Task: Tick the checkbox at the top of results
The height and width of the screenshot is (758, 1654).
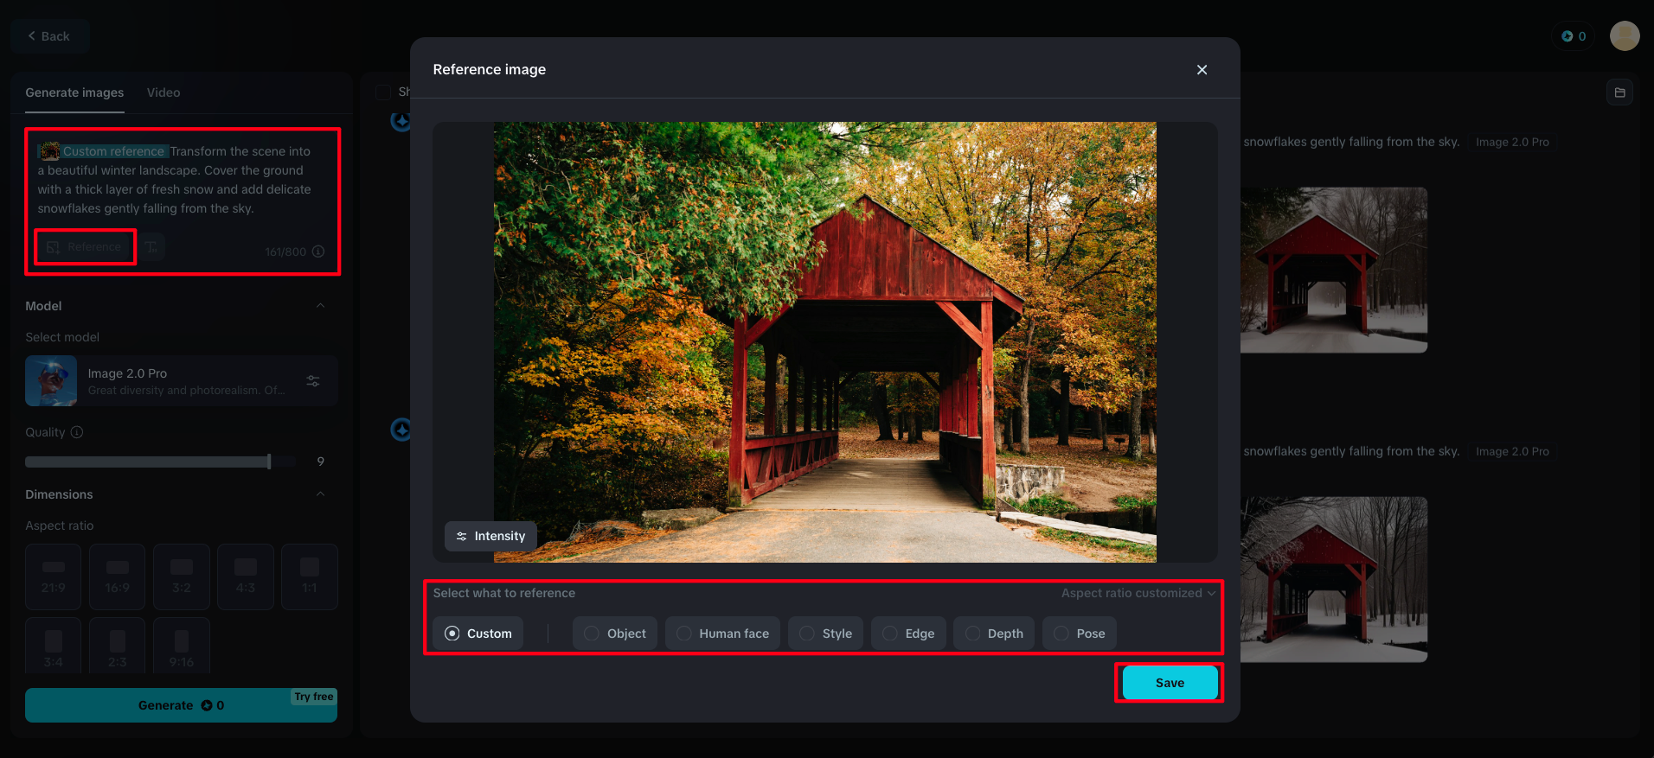Action: click(x=383, y=92)
